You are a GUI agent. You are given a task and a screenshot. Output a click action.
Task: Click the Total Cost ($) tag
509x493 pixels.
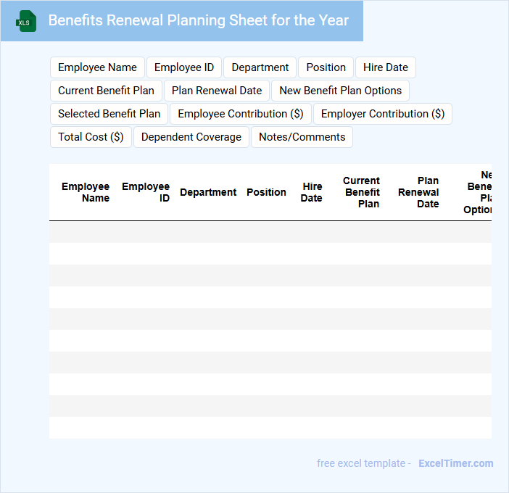[x=91, y=137]
